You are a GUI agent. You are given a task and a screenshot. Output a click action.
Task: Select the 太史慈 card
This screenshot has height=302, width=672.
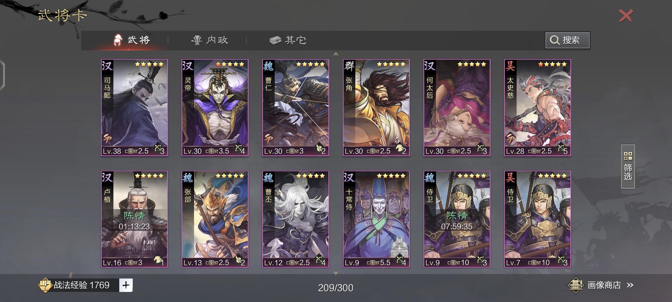[538, 108]
